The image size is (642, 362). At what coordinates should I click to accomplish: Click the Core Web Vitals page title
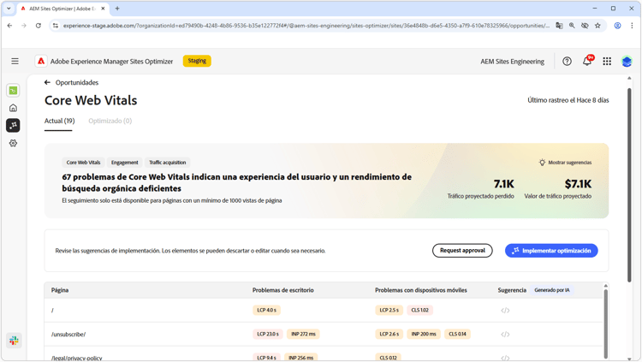(x=91, y=100)
